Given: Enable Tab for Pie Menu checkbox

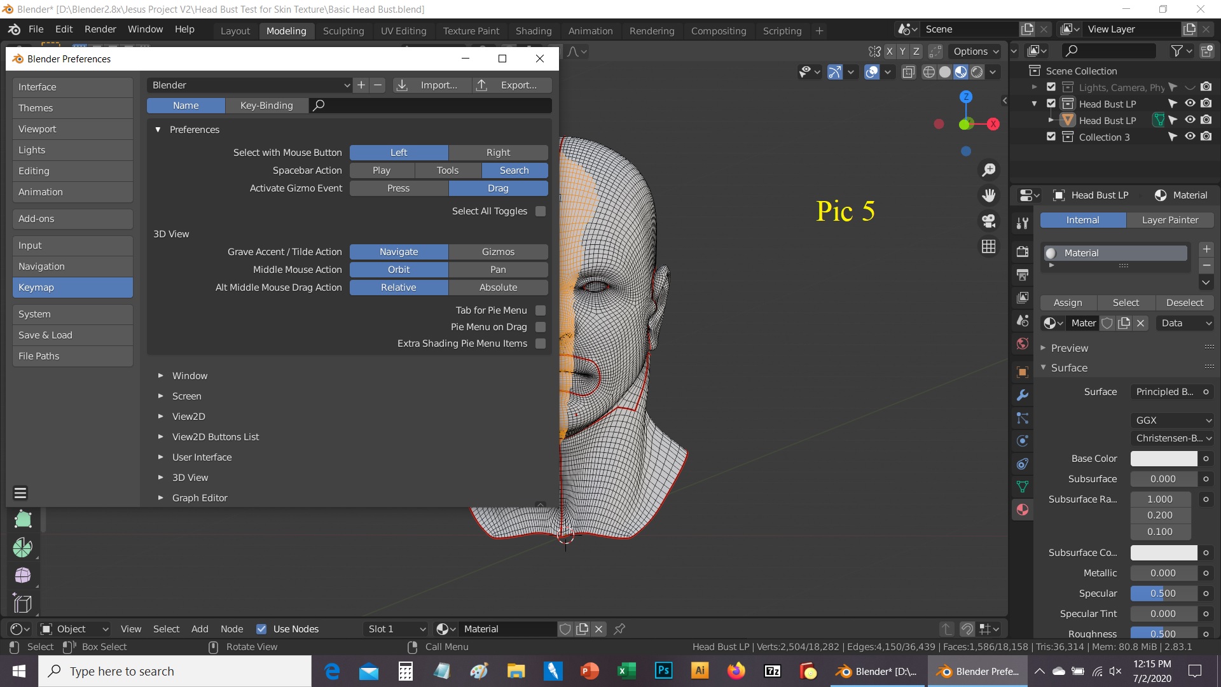Looking at the screenshot, I should (x=541, y=310).
